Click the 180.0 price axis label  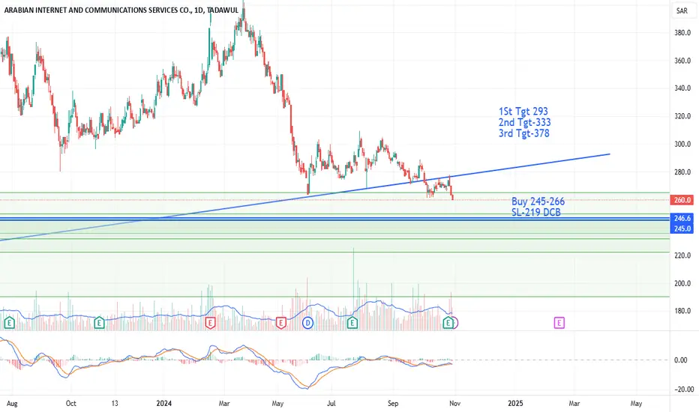point(682,311)
